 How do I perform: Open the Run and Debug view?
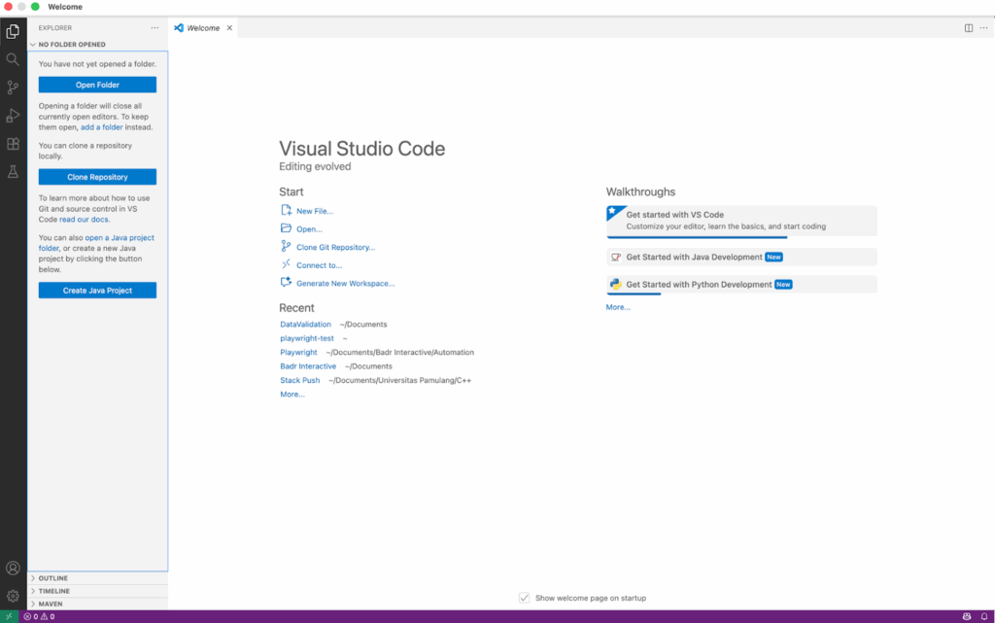click(x=13, y=116)
